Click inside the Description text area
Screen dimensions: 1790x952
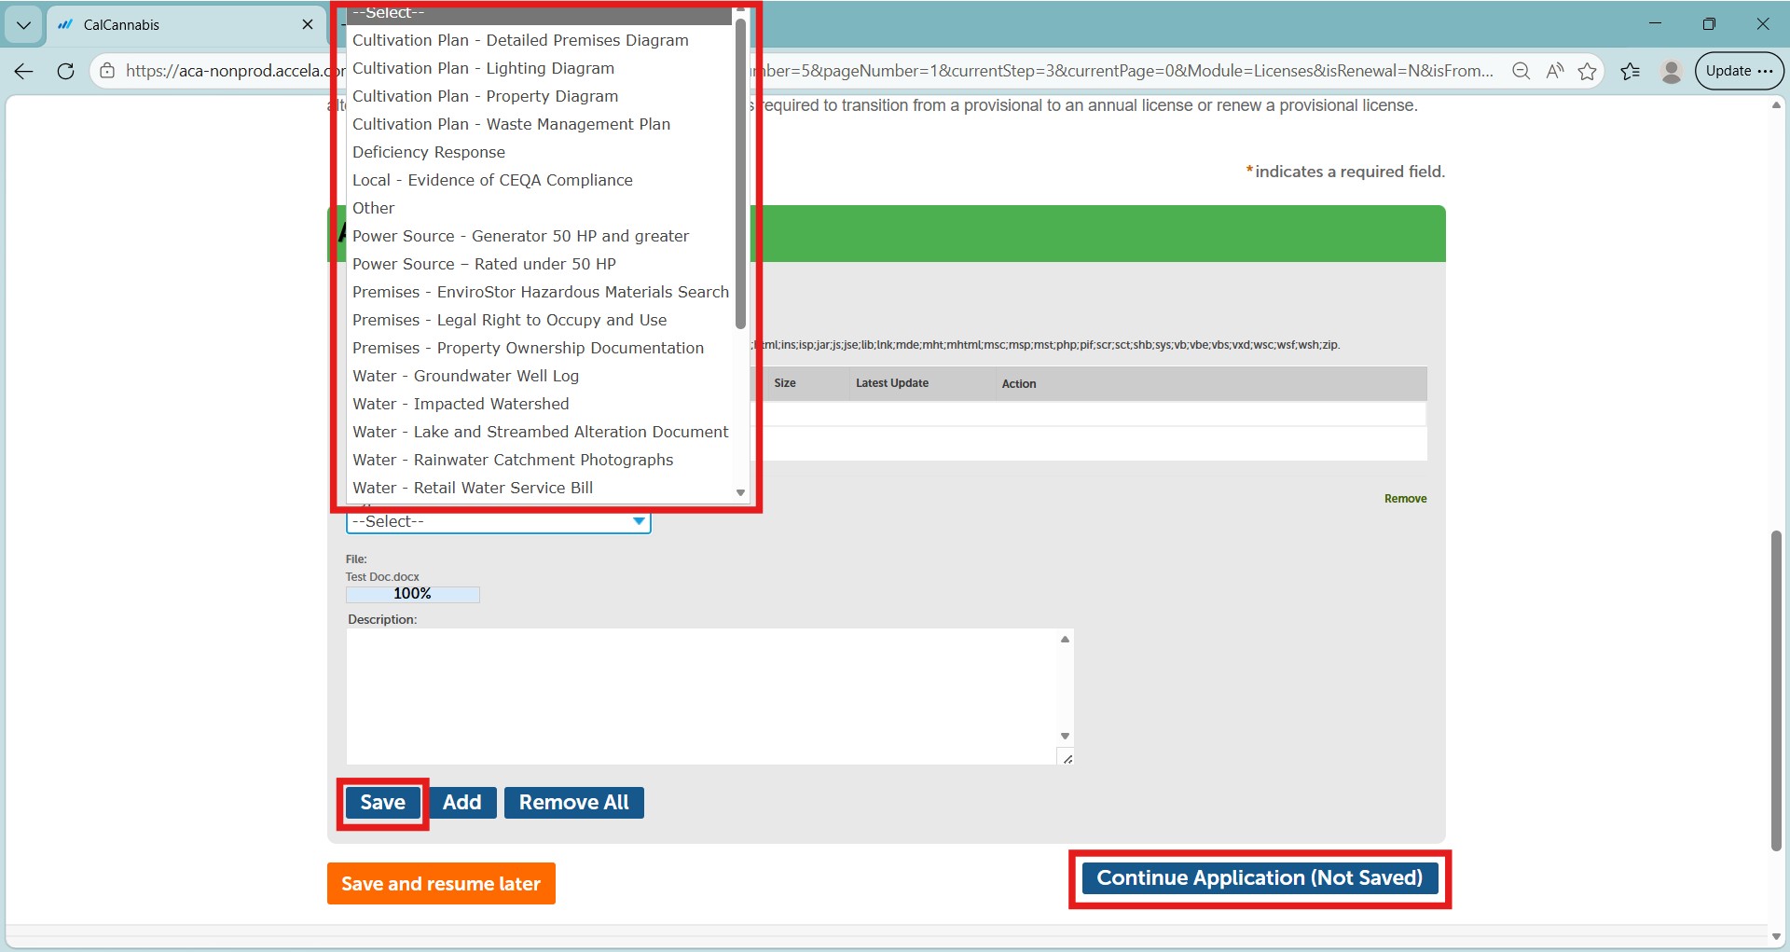701,697
